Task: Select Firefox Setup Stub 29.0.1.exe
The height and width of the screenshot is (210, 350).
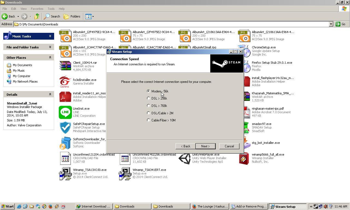Action: pyautogui.click(x=272, y=63)
